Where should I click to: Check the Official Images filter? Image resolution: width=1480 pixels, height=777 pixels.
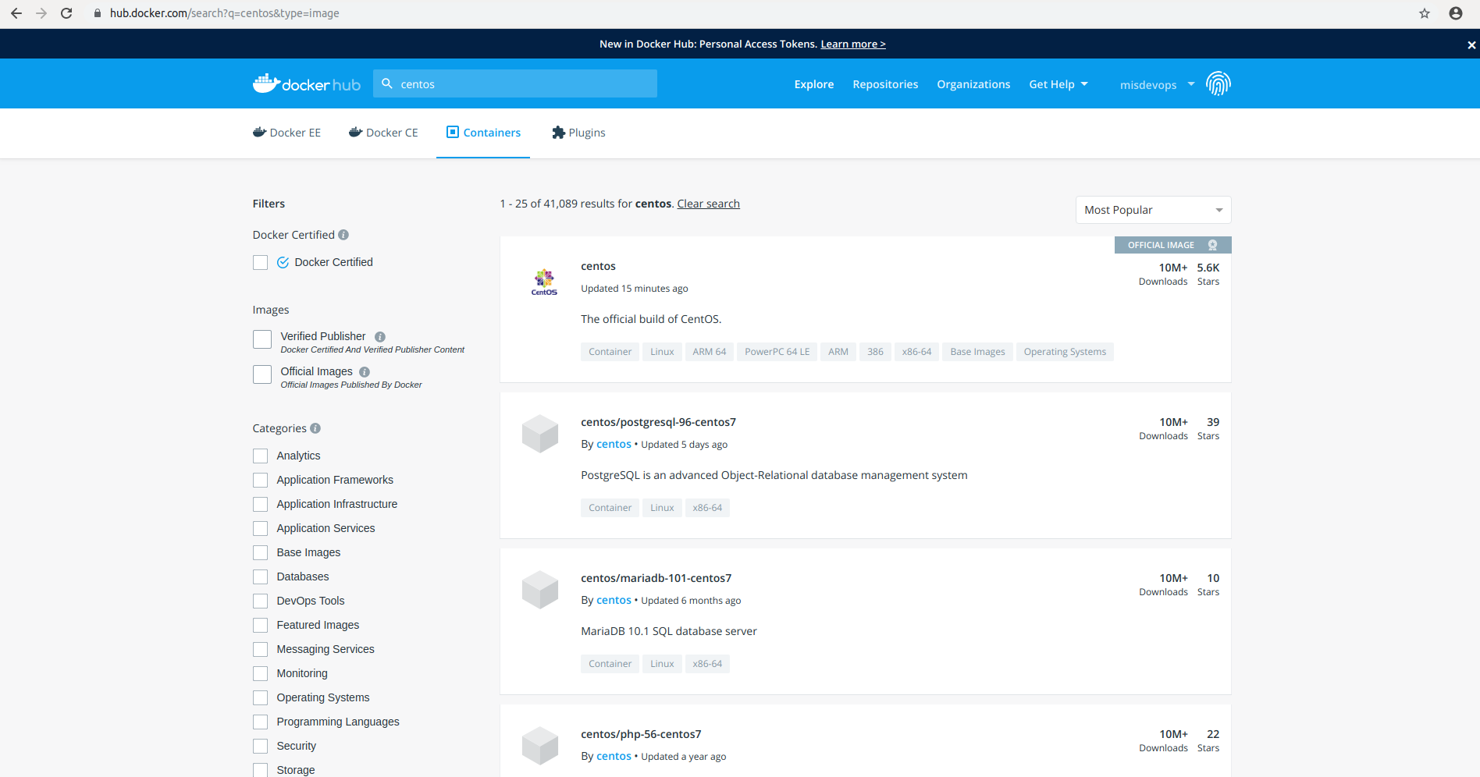[262, 374]
